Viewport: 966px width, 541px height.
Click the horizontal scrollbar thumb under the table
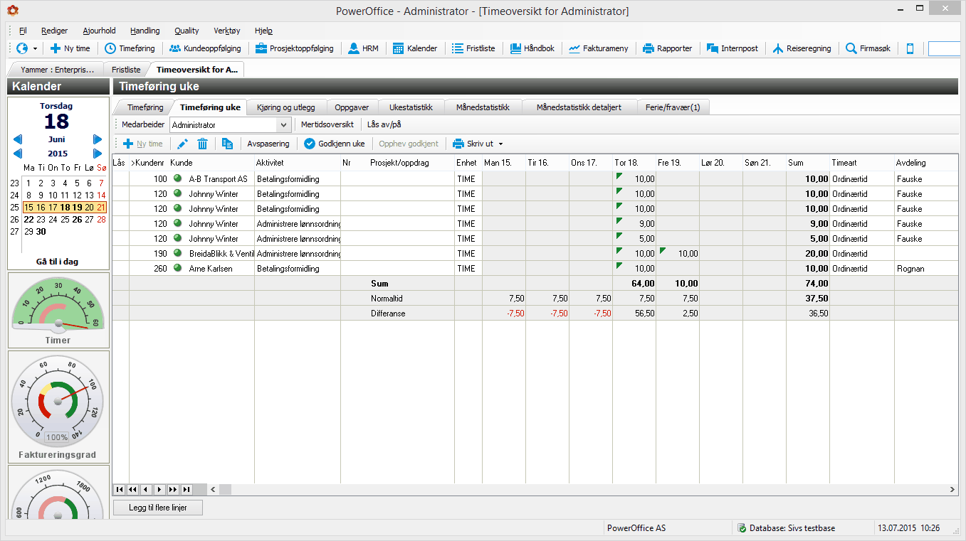225,489
